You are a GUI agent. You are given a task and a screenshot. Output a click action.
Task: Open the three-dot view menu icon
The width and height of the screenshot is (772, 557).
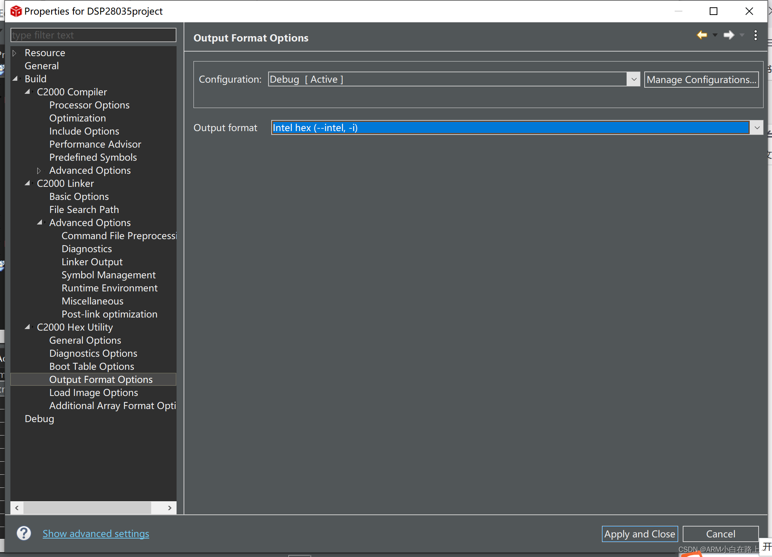pos(755,35)
